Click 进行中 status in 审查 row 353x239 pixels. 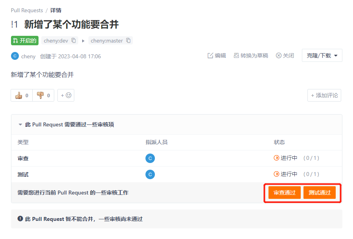pos(289,158)
